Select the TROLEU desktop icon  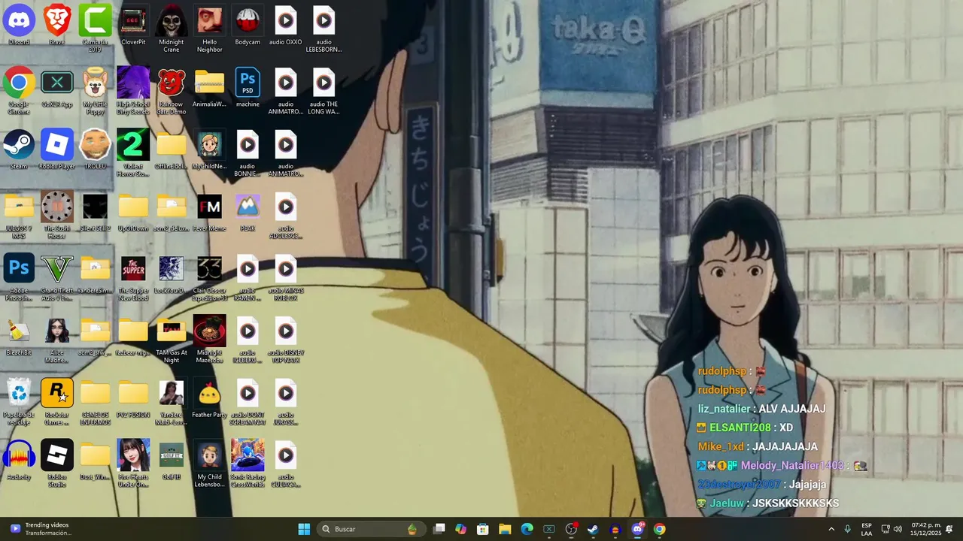click(x=95, y=150)
